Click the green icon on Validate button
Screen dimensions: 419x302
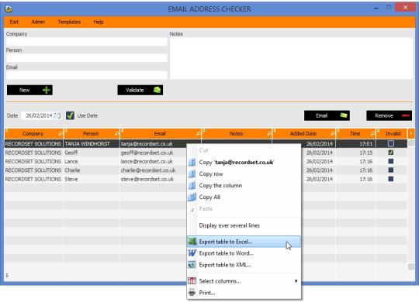pyautogui.click(x=157, y=90)
